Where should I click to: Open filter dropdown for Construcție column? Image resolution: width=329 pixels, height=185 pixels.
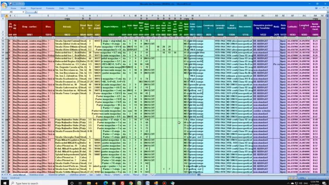coord(213,38)
